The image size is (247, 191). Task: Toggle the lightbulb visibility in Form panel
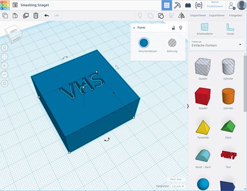(181, 27)
